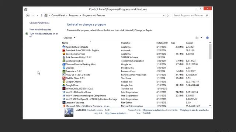This screenshot has width=236, height=132.
Task: Click the FARO LS program icon
Action: 64,75
